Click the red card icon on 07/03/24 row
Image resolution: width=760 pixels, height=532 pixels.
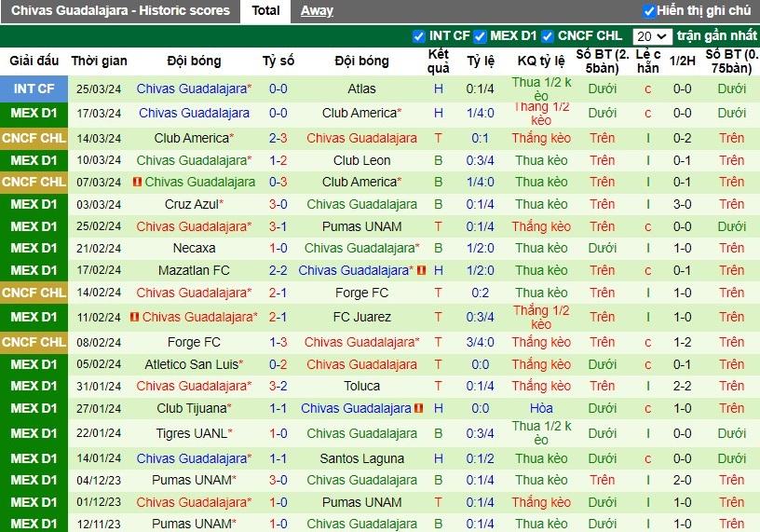coord(137,182)
